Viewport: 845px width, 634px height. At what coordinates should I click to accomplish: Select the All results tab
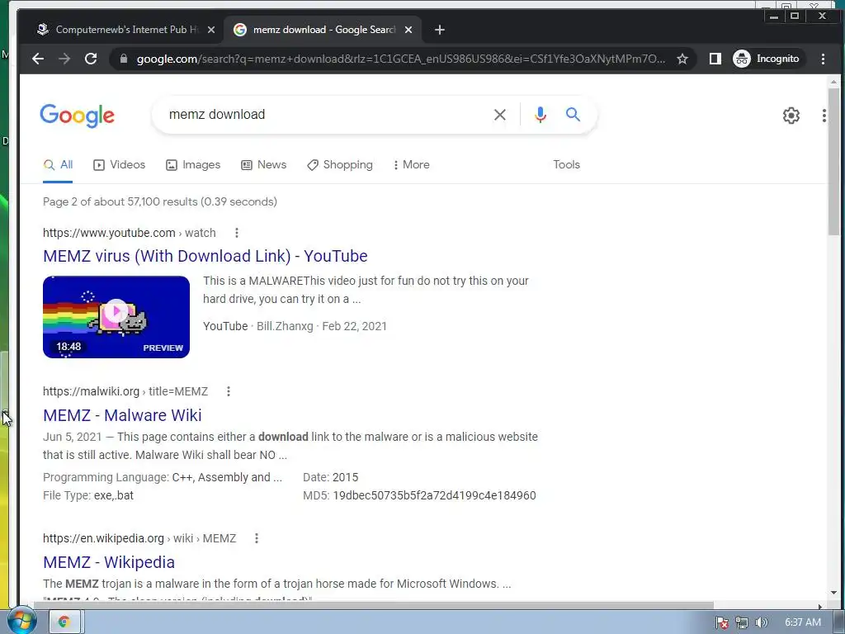59,165
